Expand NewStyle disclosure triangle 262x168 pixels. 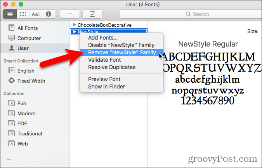click(75, 31)
